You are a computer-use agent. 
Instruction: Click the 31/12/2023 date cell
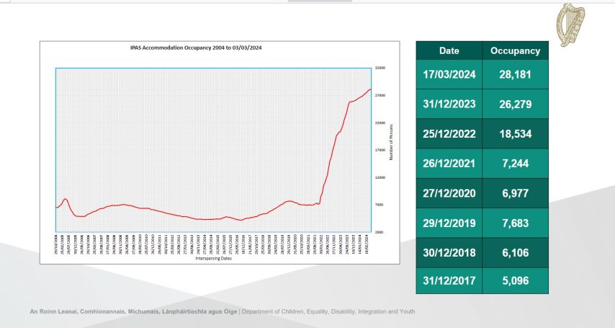click(x=448, y=104)
